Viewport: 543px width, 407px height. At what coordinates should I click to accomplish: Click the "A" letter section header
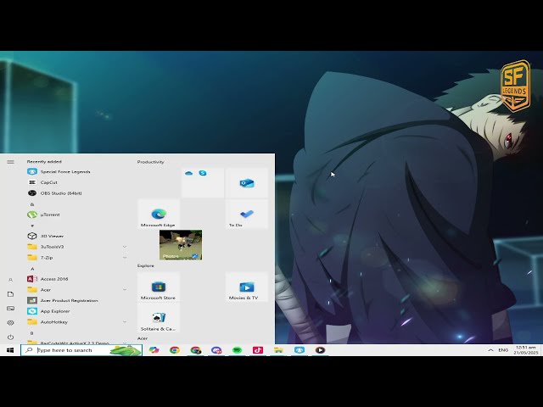(32, 269)
